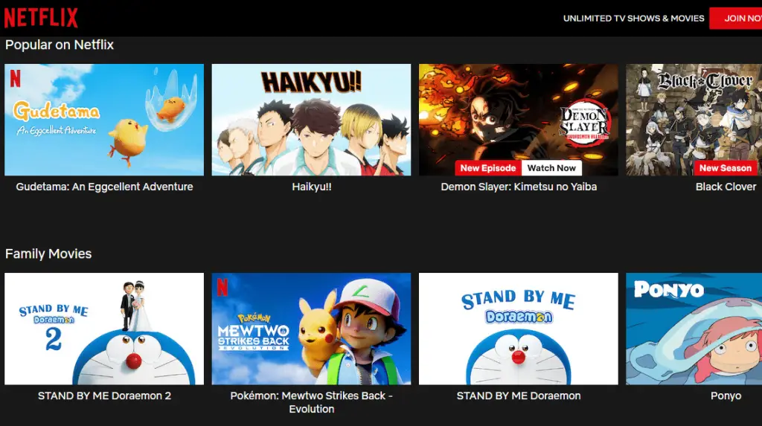Viewport: 762px width, 426px height.
Task: Open the Gudetama poster thumbnail
Action: tap(104, 120)
